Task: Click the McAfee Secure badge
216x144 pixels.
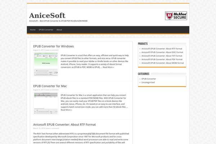Action: point(176,16)
